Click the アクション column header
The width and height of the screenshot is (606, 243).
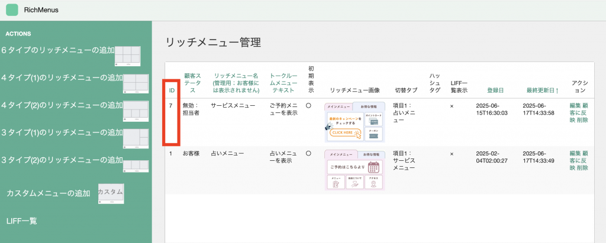(x=579, y=86)
